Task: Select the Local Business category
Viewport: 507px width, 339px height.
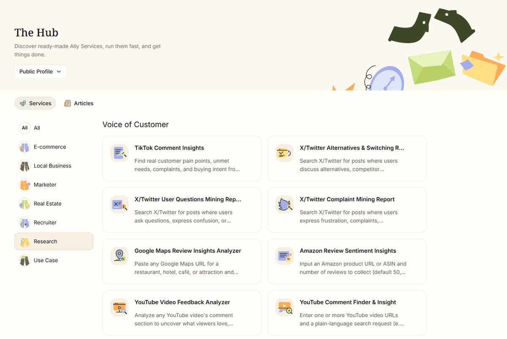Action: tap(54, 166)
